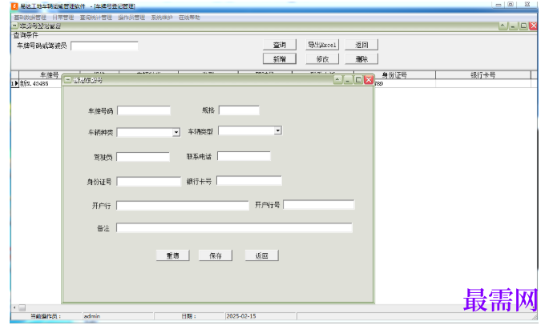Close the add-plate dialog with red X
Screen dimensions: 553x325
point(369,80)
